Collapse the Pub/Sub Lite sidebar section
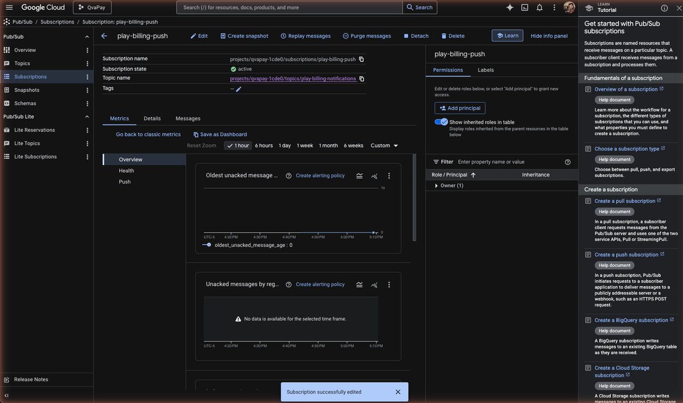 click(87, 117)
